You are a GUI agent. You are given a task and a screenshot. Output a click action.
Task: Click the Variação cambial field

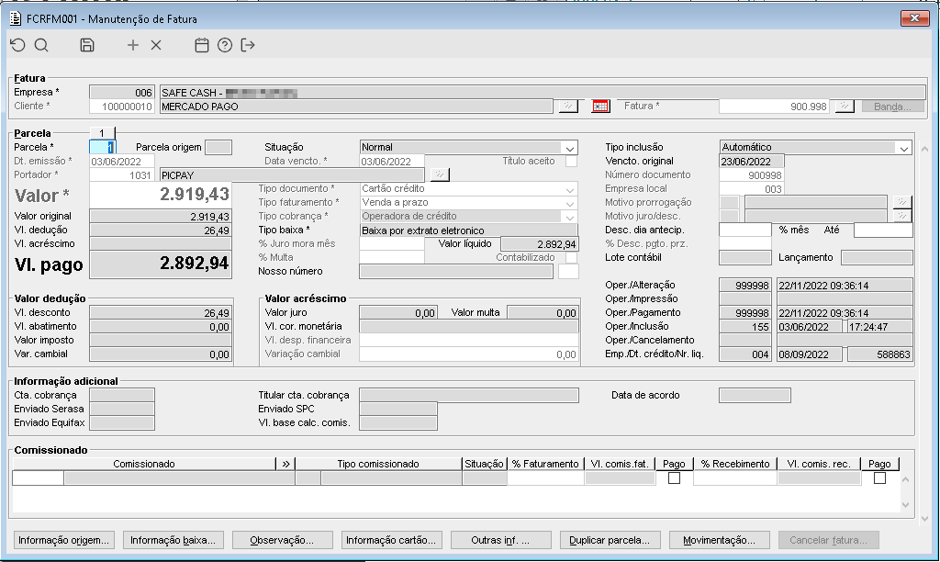click(469, 354)
